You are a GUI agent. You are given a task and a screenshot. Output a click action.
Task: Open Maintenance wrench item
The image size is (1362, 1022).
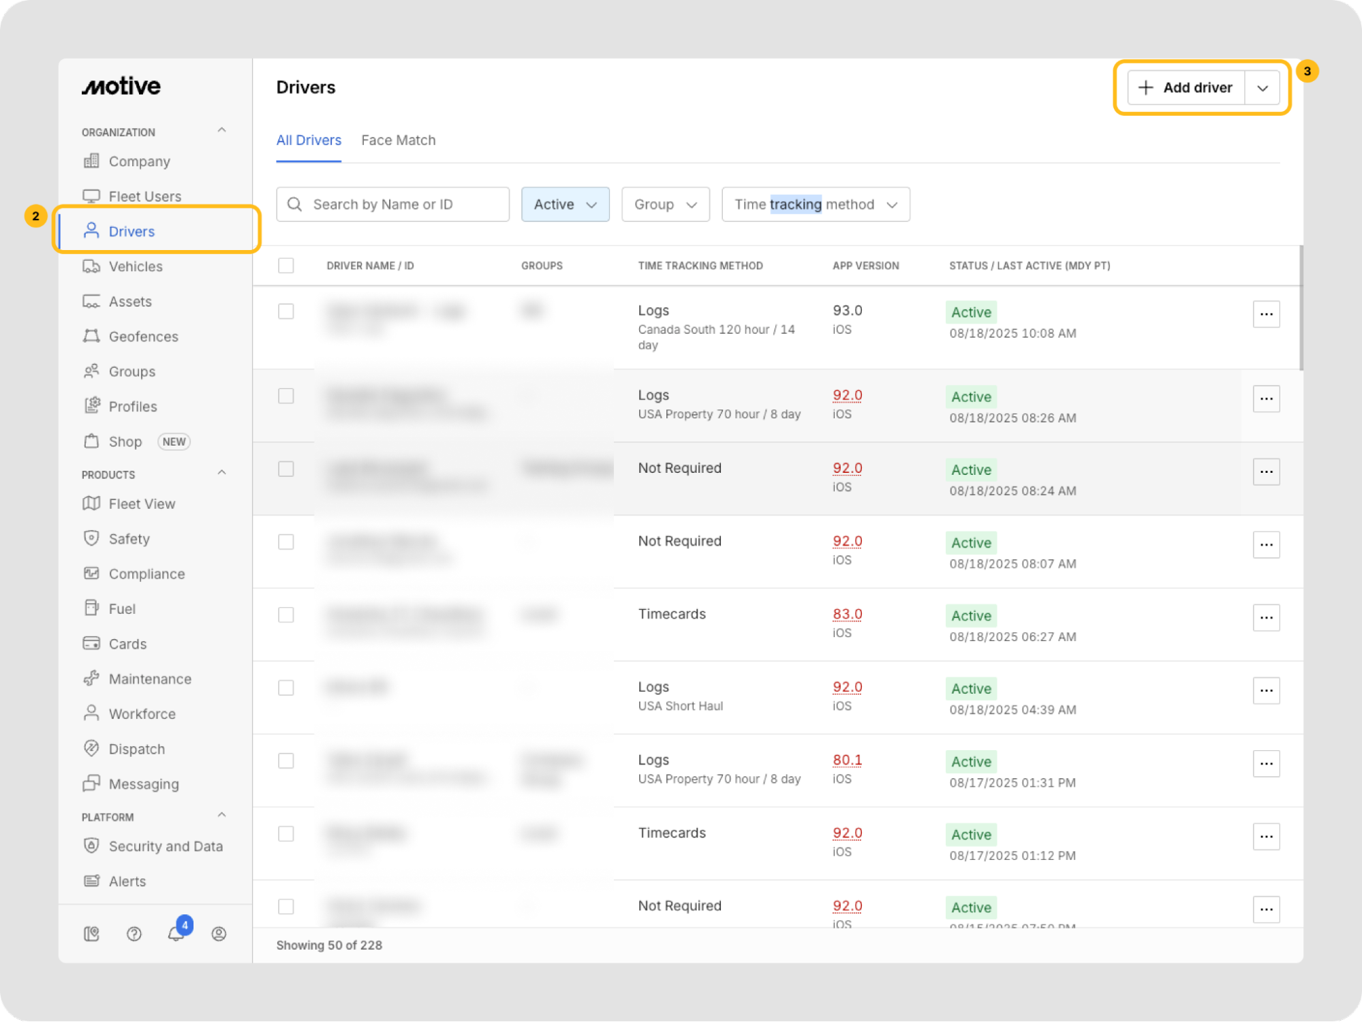coord(149,679)
